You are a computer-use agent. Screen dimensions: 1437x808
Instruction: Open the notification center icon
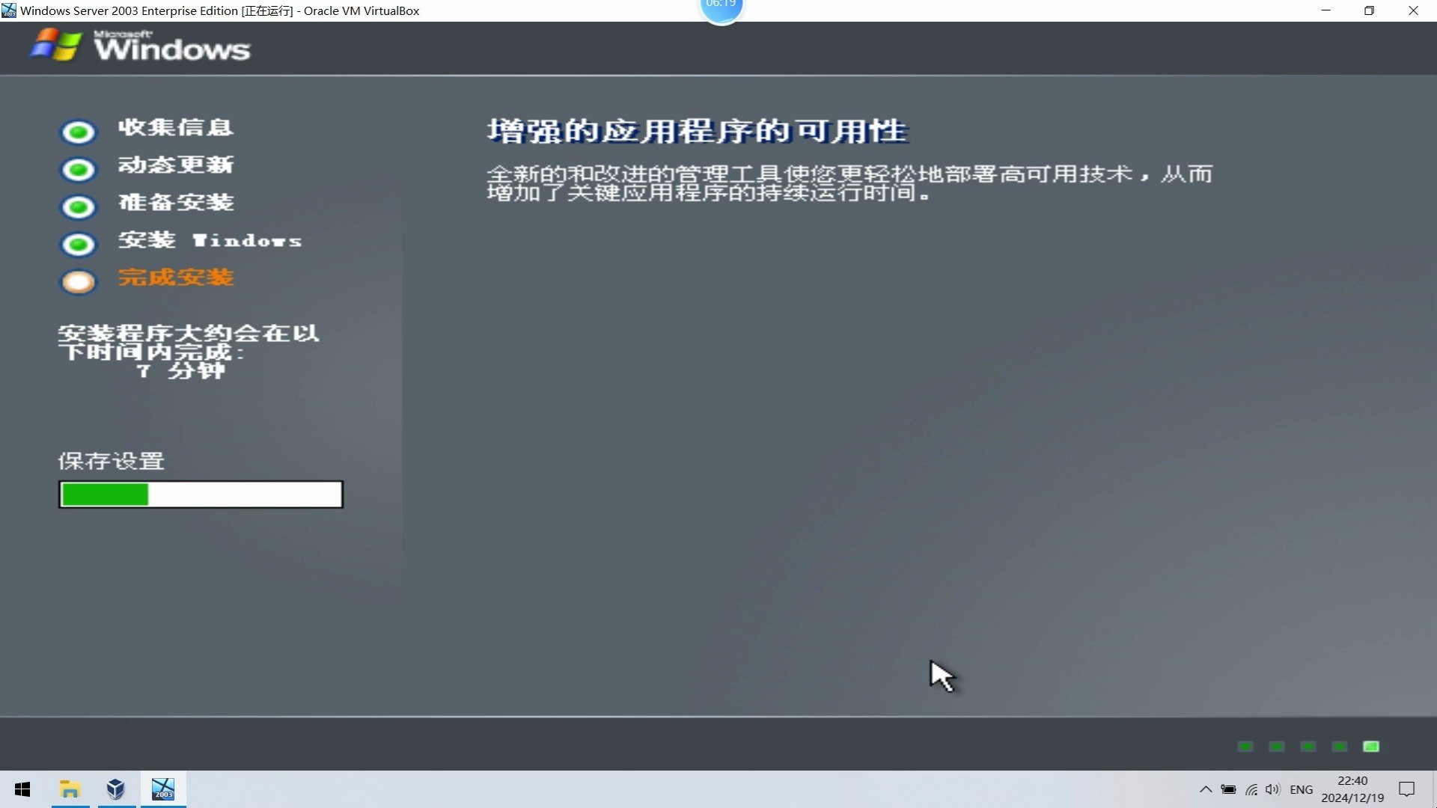pos(1407,789)
